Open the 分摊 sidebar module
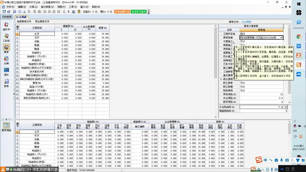This screenshot has height=172, width=306. pyautogui.click(x=6, y=60)
